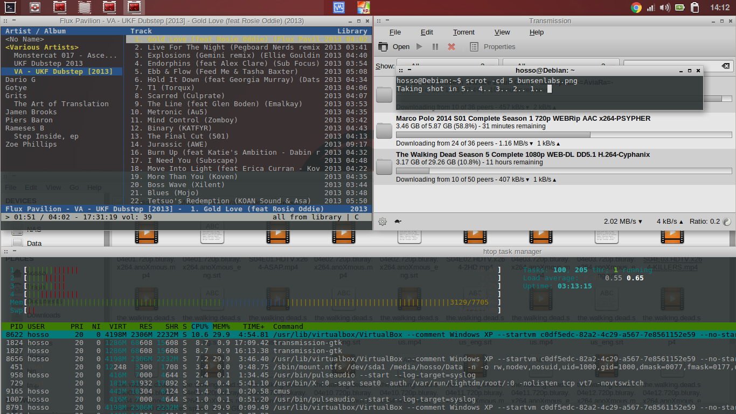Toggle turtle alternative speed limits mode
The width and height of the screenshot is (736, 414).
click(398, 221)
